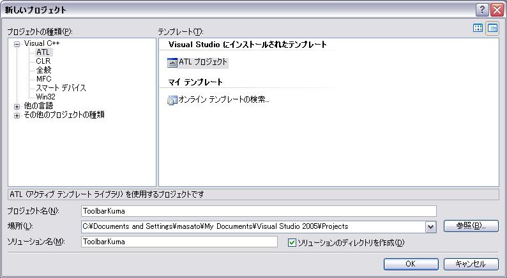Click the 参照(B)... browse button
The image size is (507, 278).
[x=471, y=226]
